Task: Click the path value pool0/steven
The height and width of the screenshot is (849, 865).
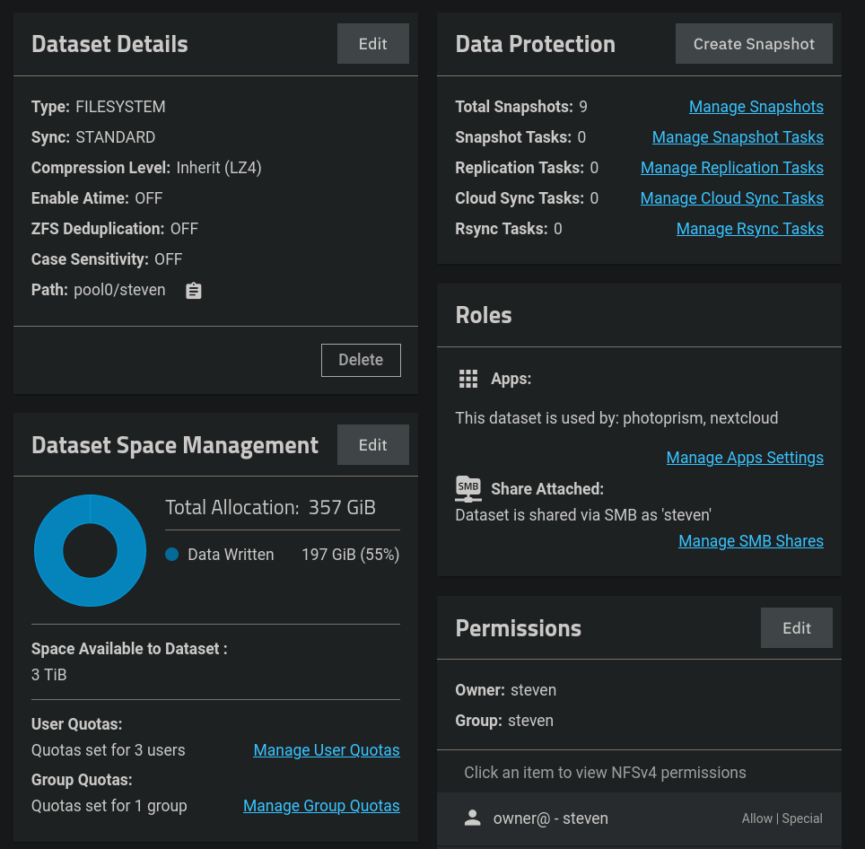Action: pos(119,290)
